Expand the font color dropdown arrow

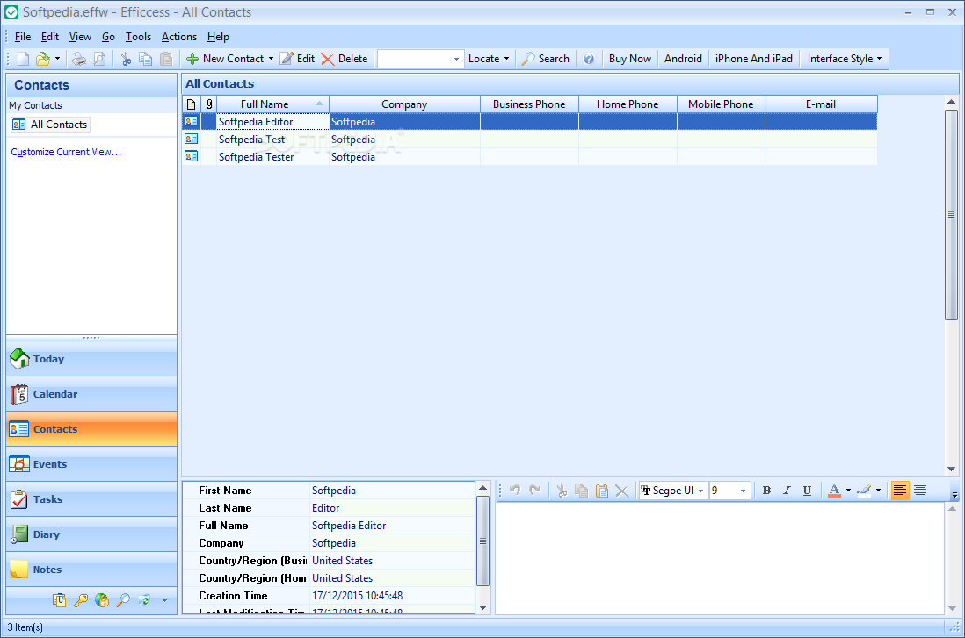coord(849,491)
